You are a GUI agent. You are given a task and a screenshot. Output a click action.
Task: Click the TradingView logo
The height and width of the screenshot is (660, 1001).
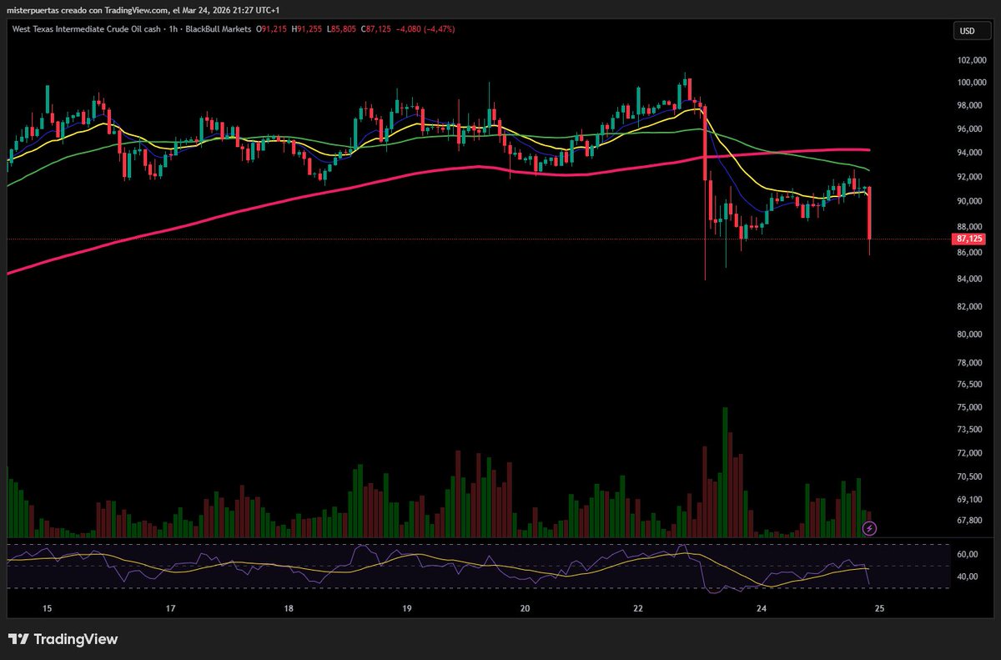(63, 640)
